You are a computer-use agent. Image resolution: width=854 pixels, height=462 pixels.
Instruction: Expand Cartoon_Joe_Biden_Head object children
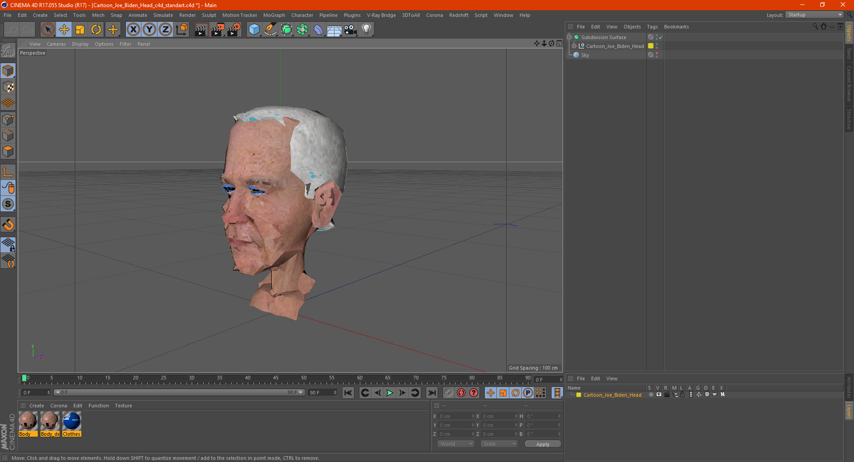(574, 46)
